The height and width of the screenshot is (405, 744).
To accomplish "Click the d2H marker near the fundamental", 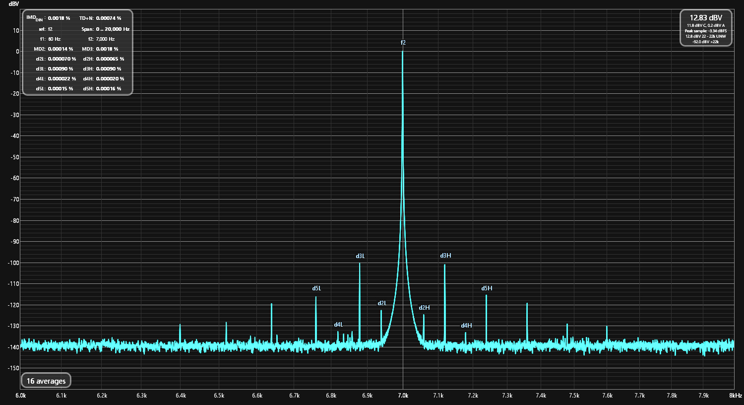I will (424, 308).
